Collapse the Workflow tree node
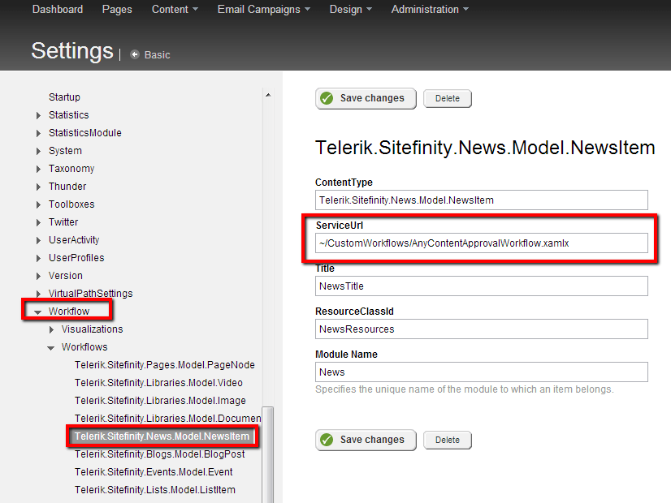The height and width of the screenshot is (503, 671). coord(37,312)
